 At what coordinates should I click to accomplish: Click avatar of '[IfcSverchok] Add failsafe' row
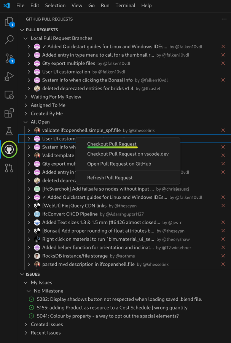tap(37, 189)
